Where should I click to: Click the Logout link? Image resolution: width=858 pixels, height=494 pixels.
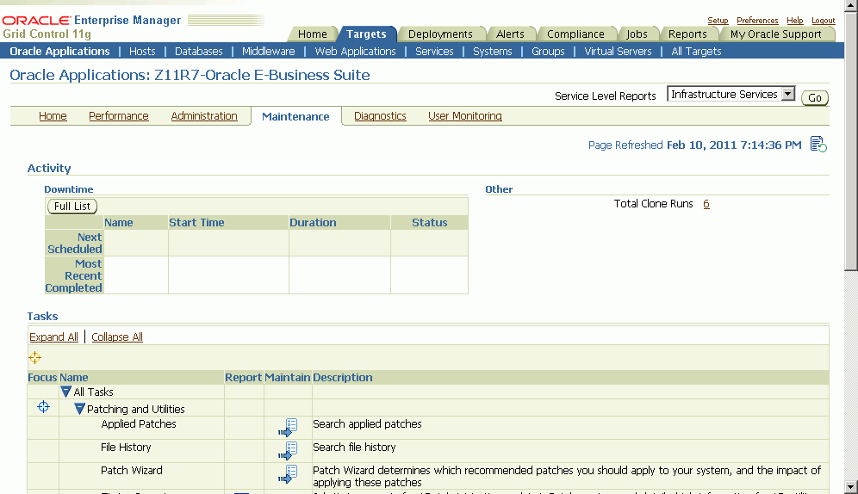pyautogui.click(x=823, y=20)
